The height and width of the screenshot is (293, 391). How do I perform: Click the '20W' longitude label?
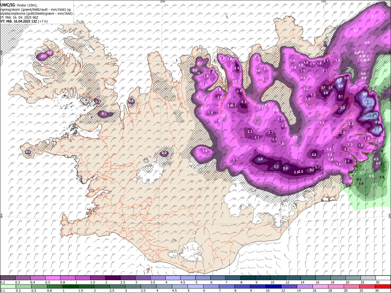pyautogui.click(x=163, y=2)
